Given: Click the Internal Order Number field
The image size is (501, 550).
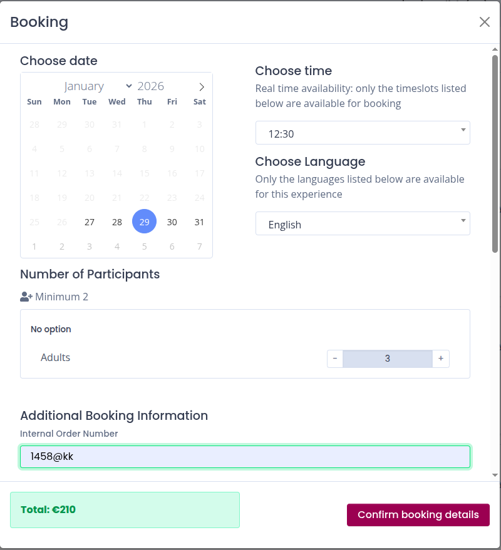Looking at the screenshot, I should 245,457.
